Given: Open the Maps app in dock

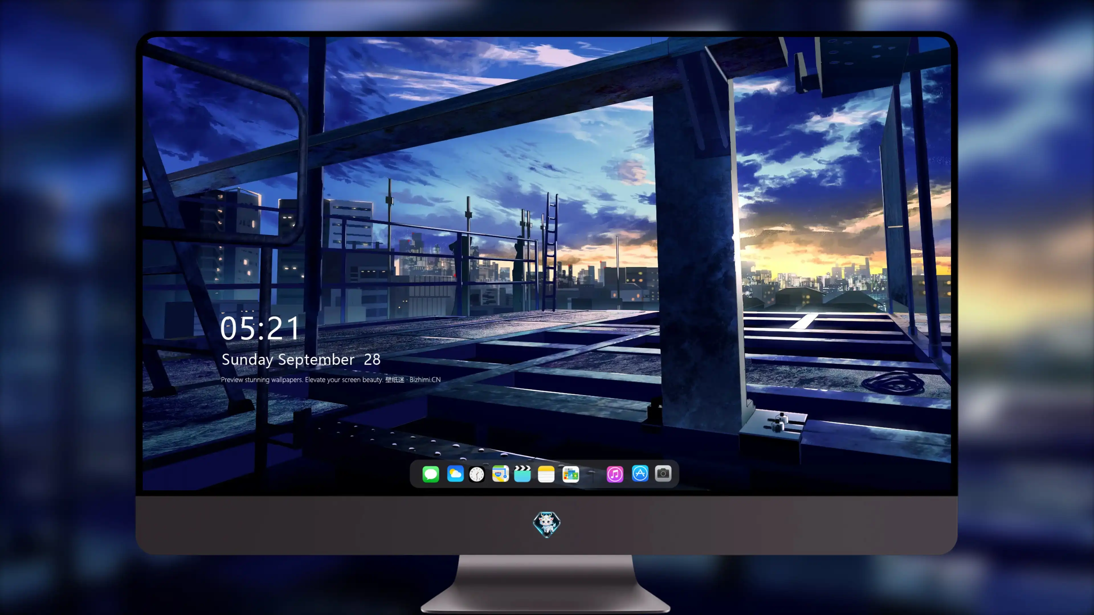Looking at the screenshot, I should pos(500,474).
